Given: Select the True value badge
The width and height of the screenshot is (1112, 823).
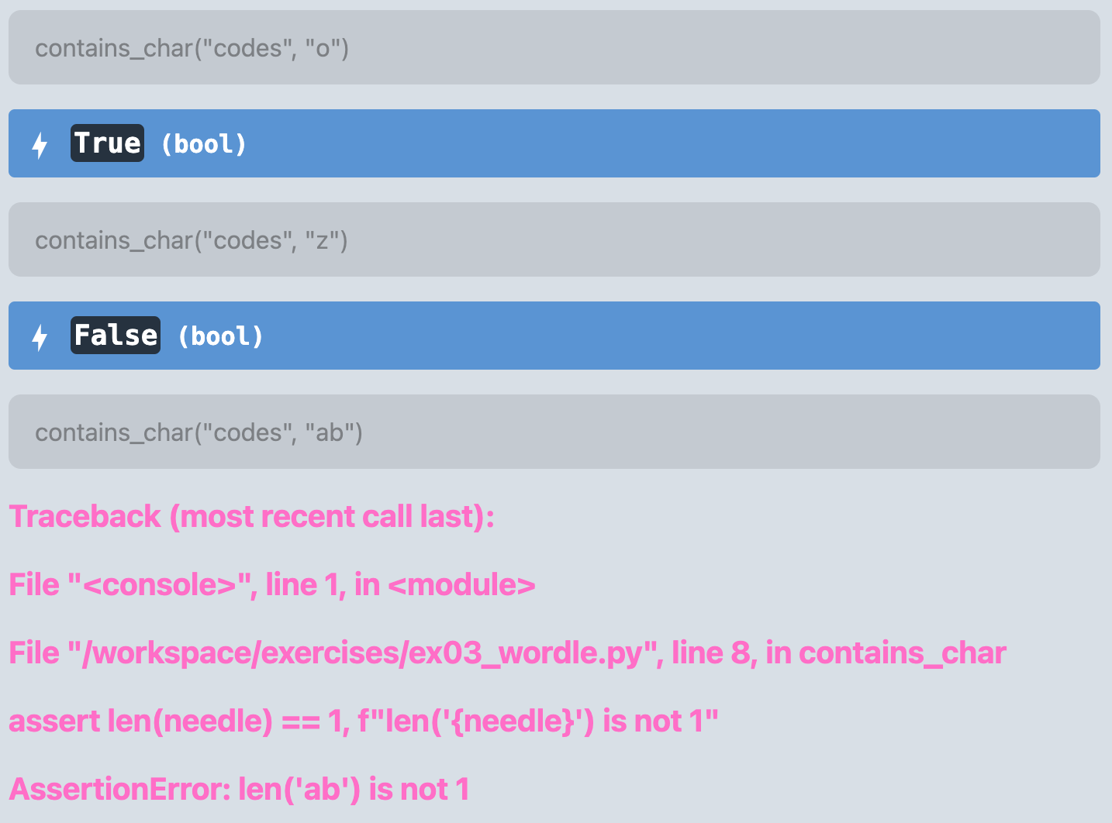Looking at the screenshot, I should tap(107, 143).
